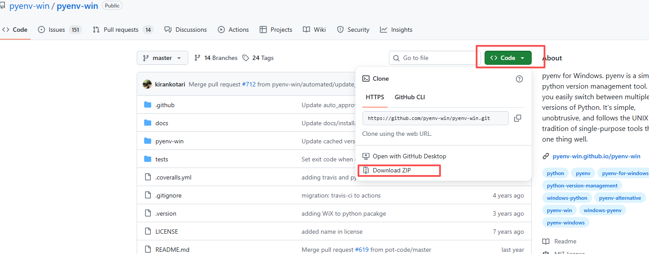
Task: Click the Go to file search field
Action: point(435,58)
